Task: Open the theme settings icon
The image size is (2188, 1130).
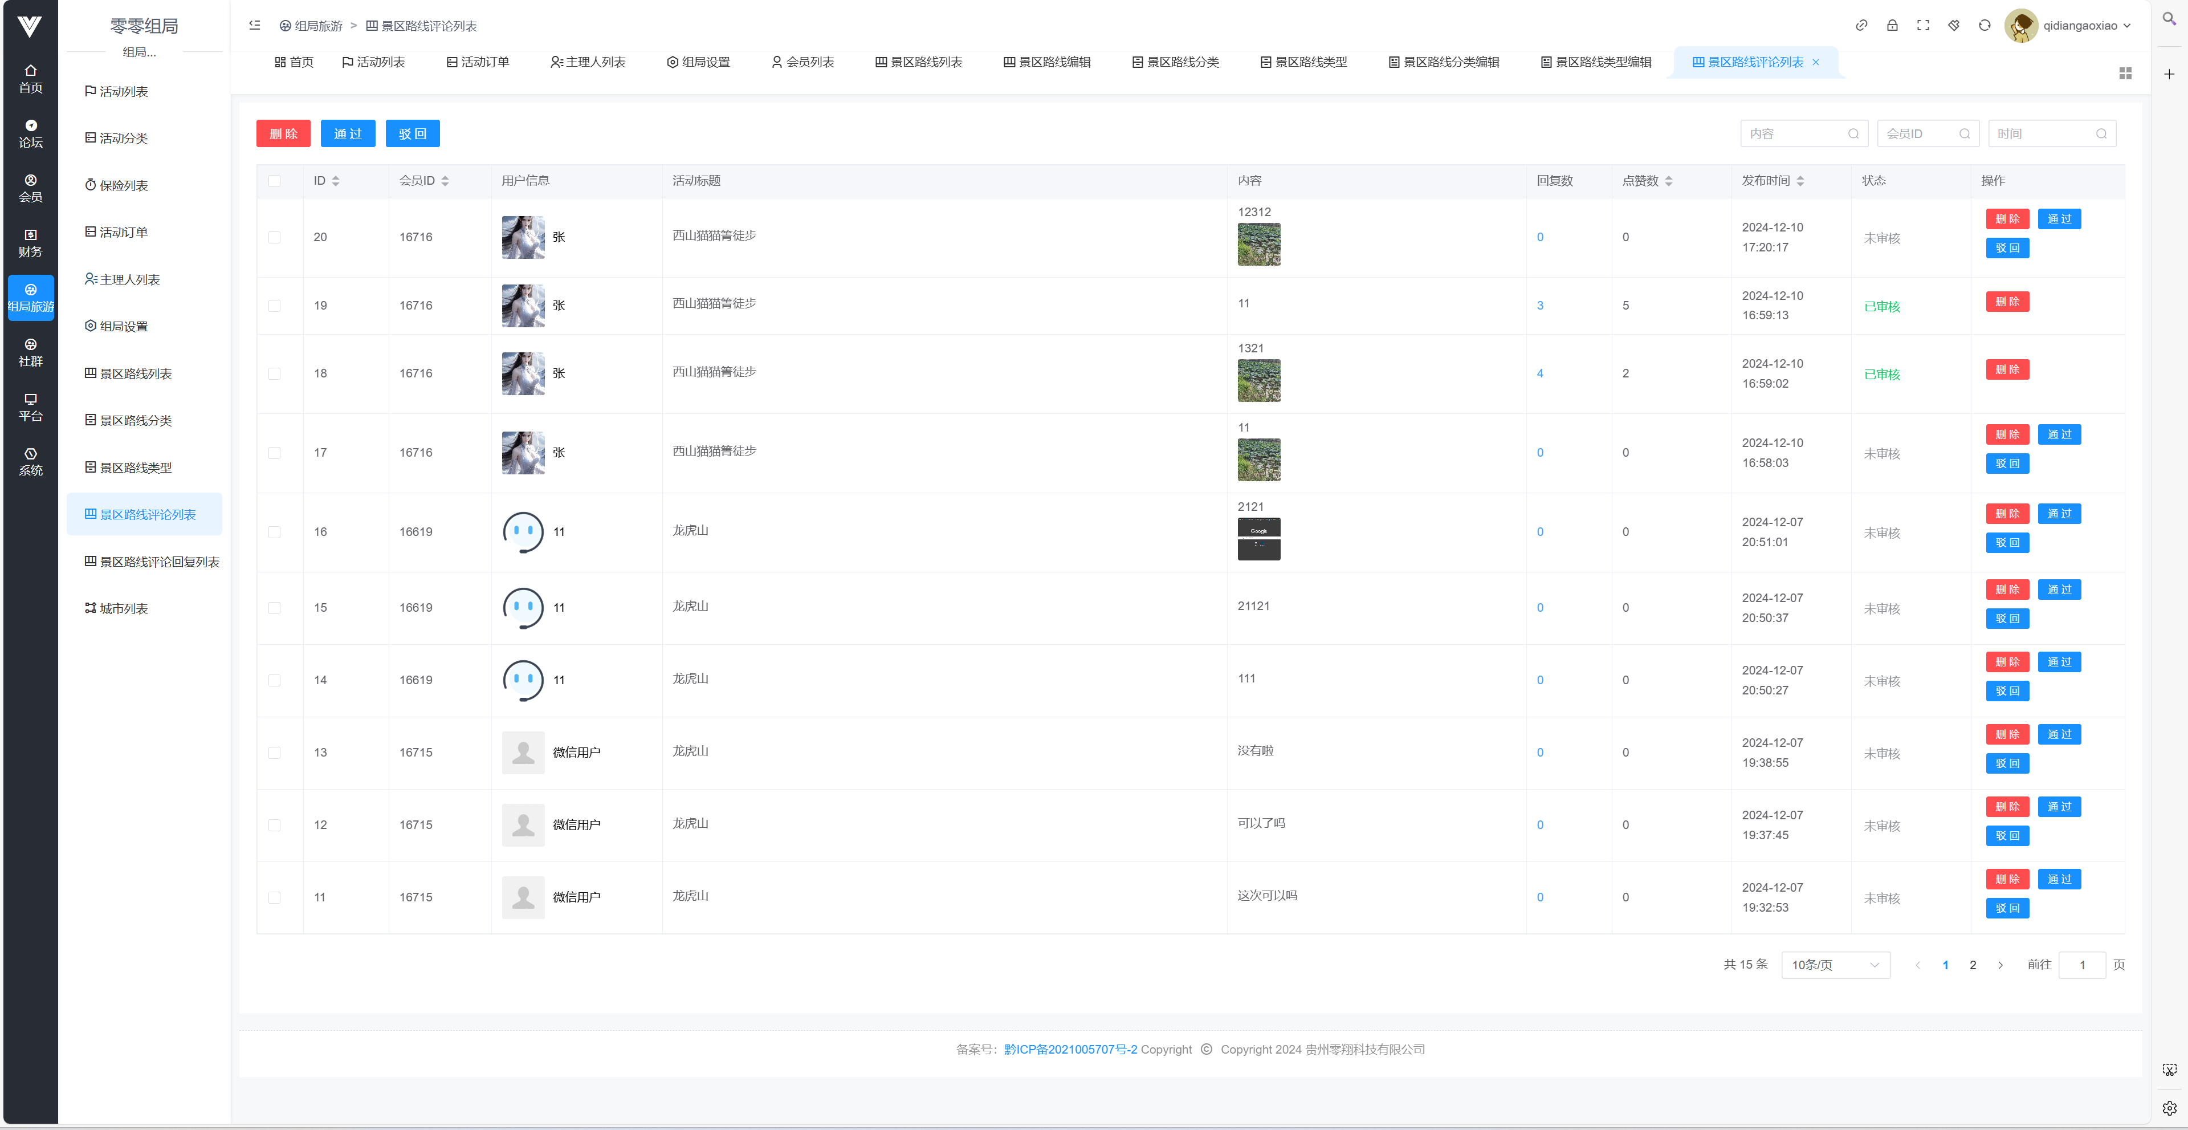Action: [1954, 26]
